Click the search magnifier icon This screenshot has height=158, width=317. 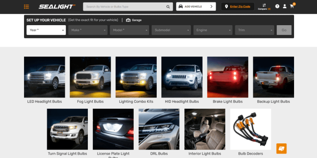click(168, 7)
